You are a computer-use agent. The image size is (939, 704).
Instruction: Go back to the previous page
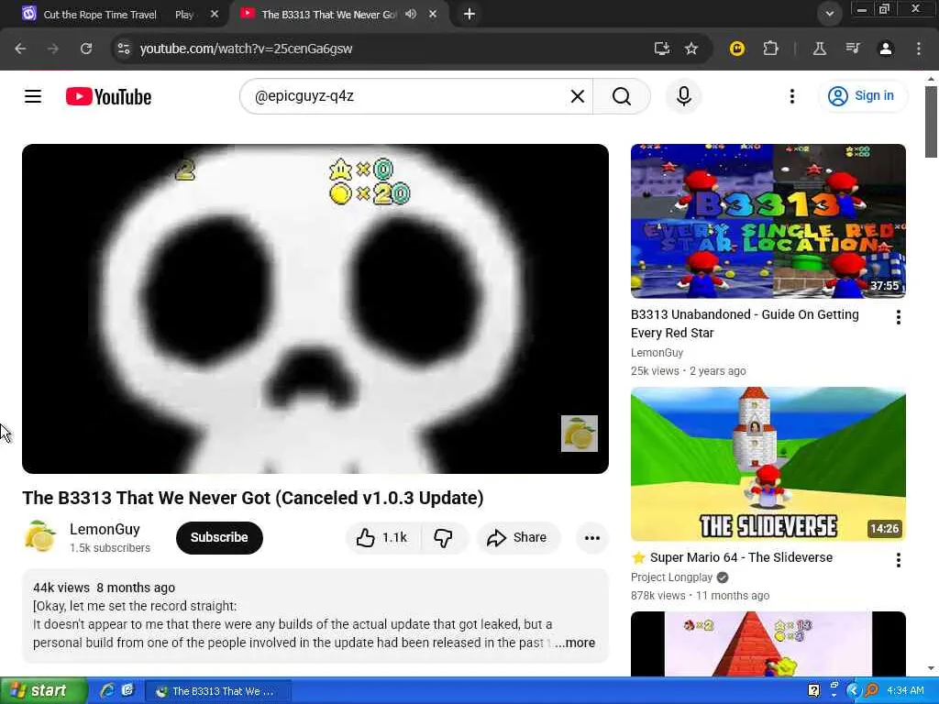pos(20,49)
